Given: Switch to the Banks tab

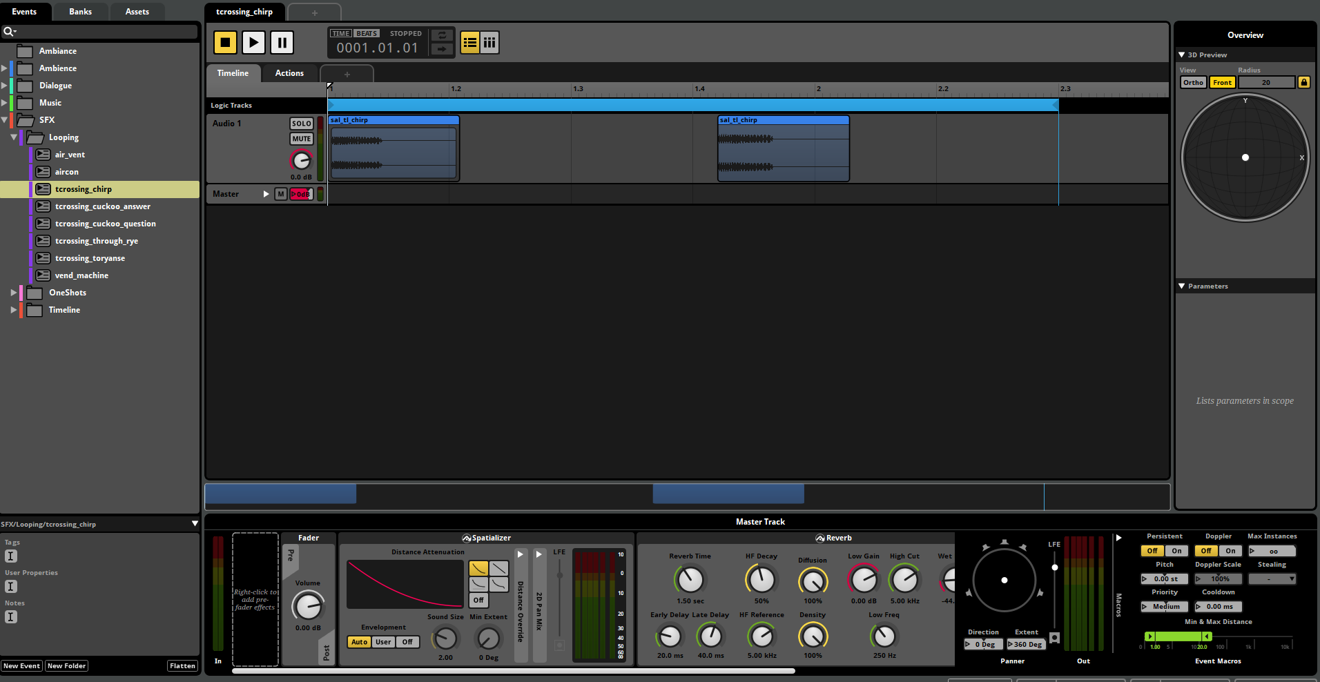Looking at the screenshot, I should 81,12.
